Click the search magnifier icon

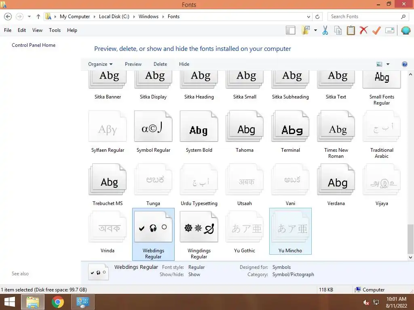tap(403, 17)
